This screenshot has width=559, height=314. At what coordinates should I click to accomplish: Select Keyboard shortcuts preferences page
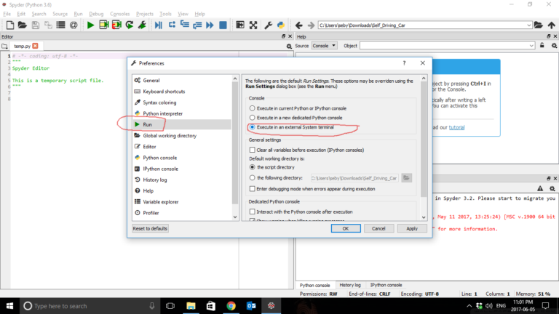(182, 92)
